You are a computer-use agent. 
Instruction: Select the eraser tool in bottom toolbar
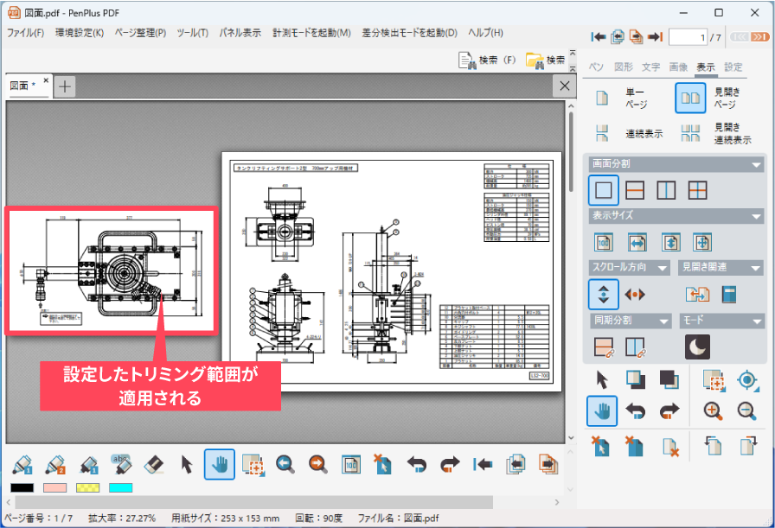pos(153,464)
